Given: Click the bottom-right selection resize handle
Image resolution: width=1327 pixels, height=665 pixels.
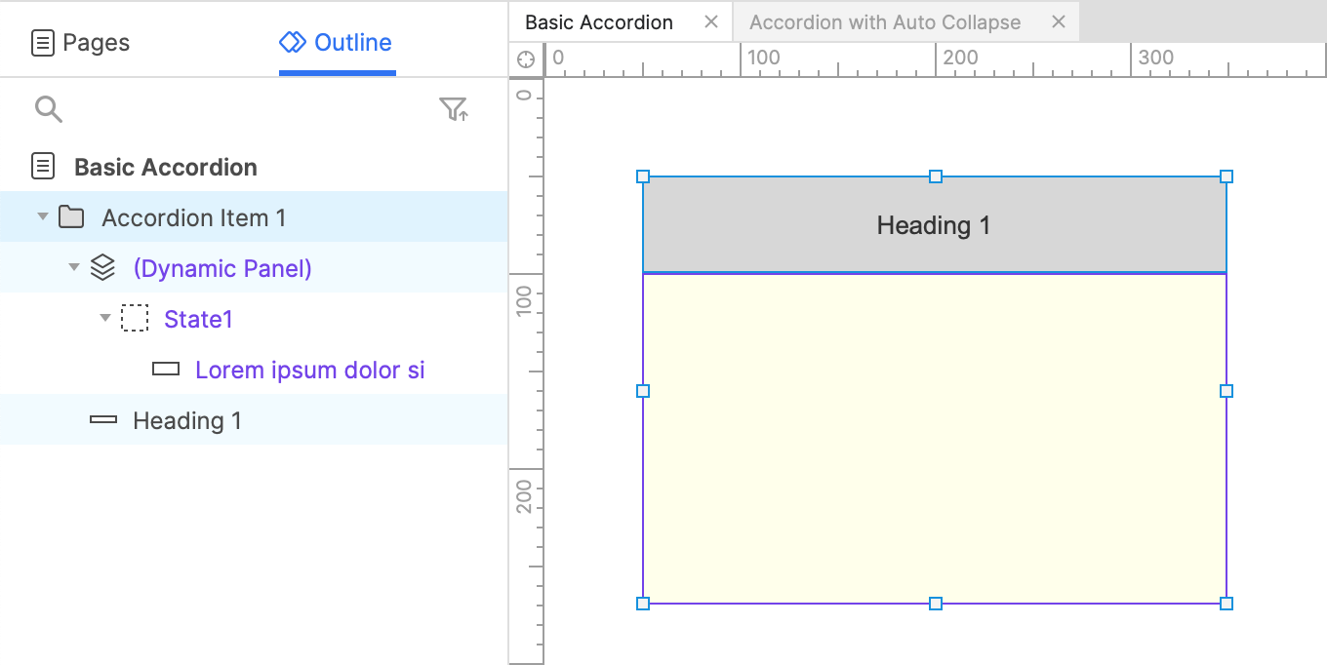Looking at the screenshot, I should point(1226,604).
